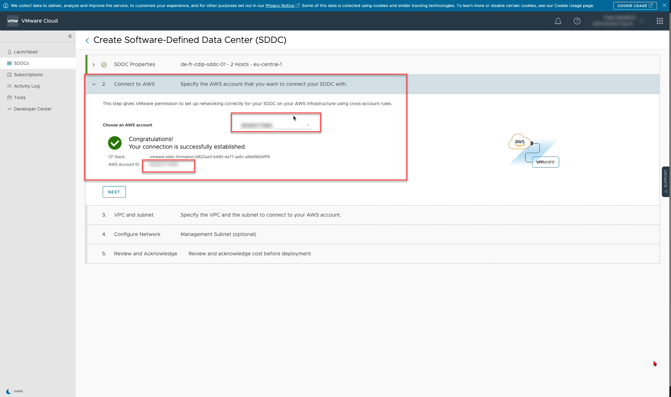Viewport: 671px width, 397px height.
Task: Click the Activity Log list icon
Action: pos(10,86)
